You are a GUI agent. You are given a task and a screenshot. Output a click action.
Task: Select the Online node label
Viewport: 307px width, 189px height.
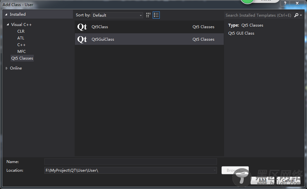coord(16,68)
